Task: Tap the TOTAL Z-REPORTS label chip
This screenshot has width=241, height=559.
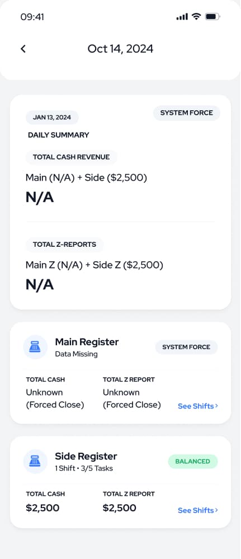Action: click(64, 245)
